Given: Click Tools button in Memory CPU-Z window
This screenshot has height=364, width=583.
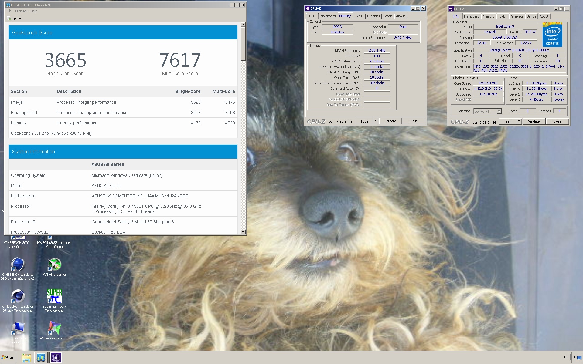Looking at the screenshot, I should click(x=364, y=121).
